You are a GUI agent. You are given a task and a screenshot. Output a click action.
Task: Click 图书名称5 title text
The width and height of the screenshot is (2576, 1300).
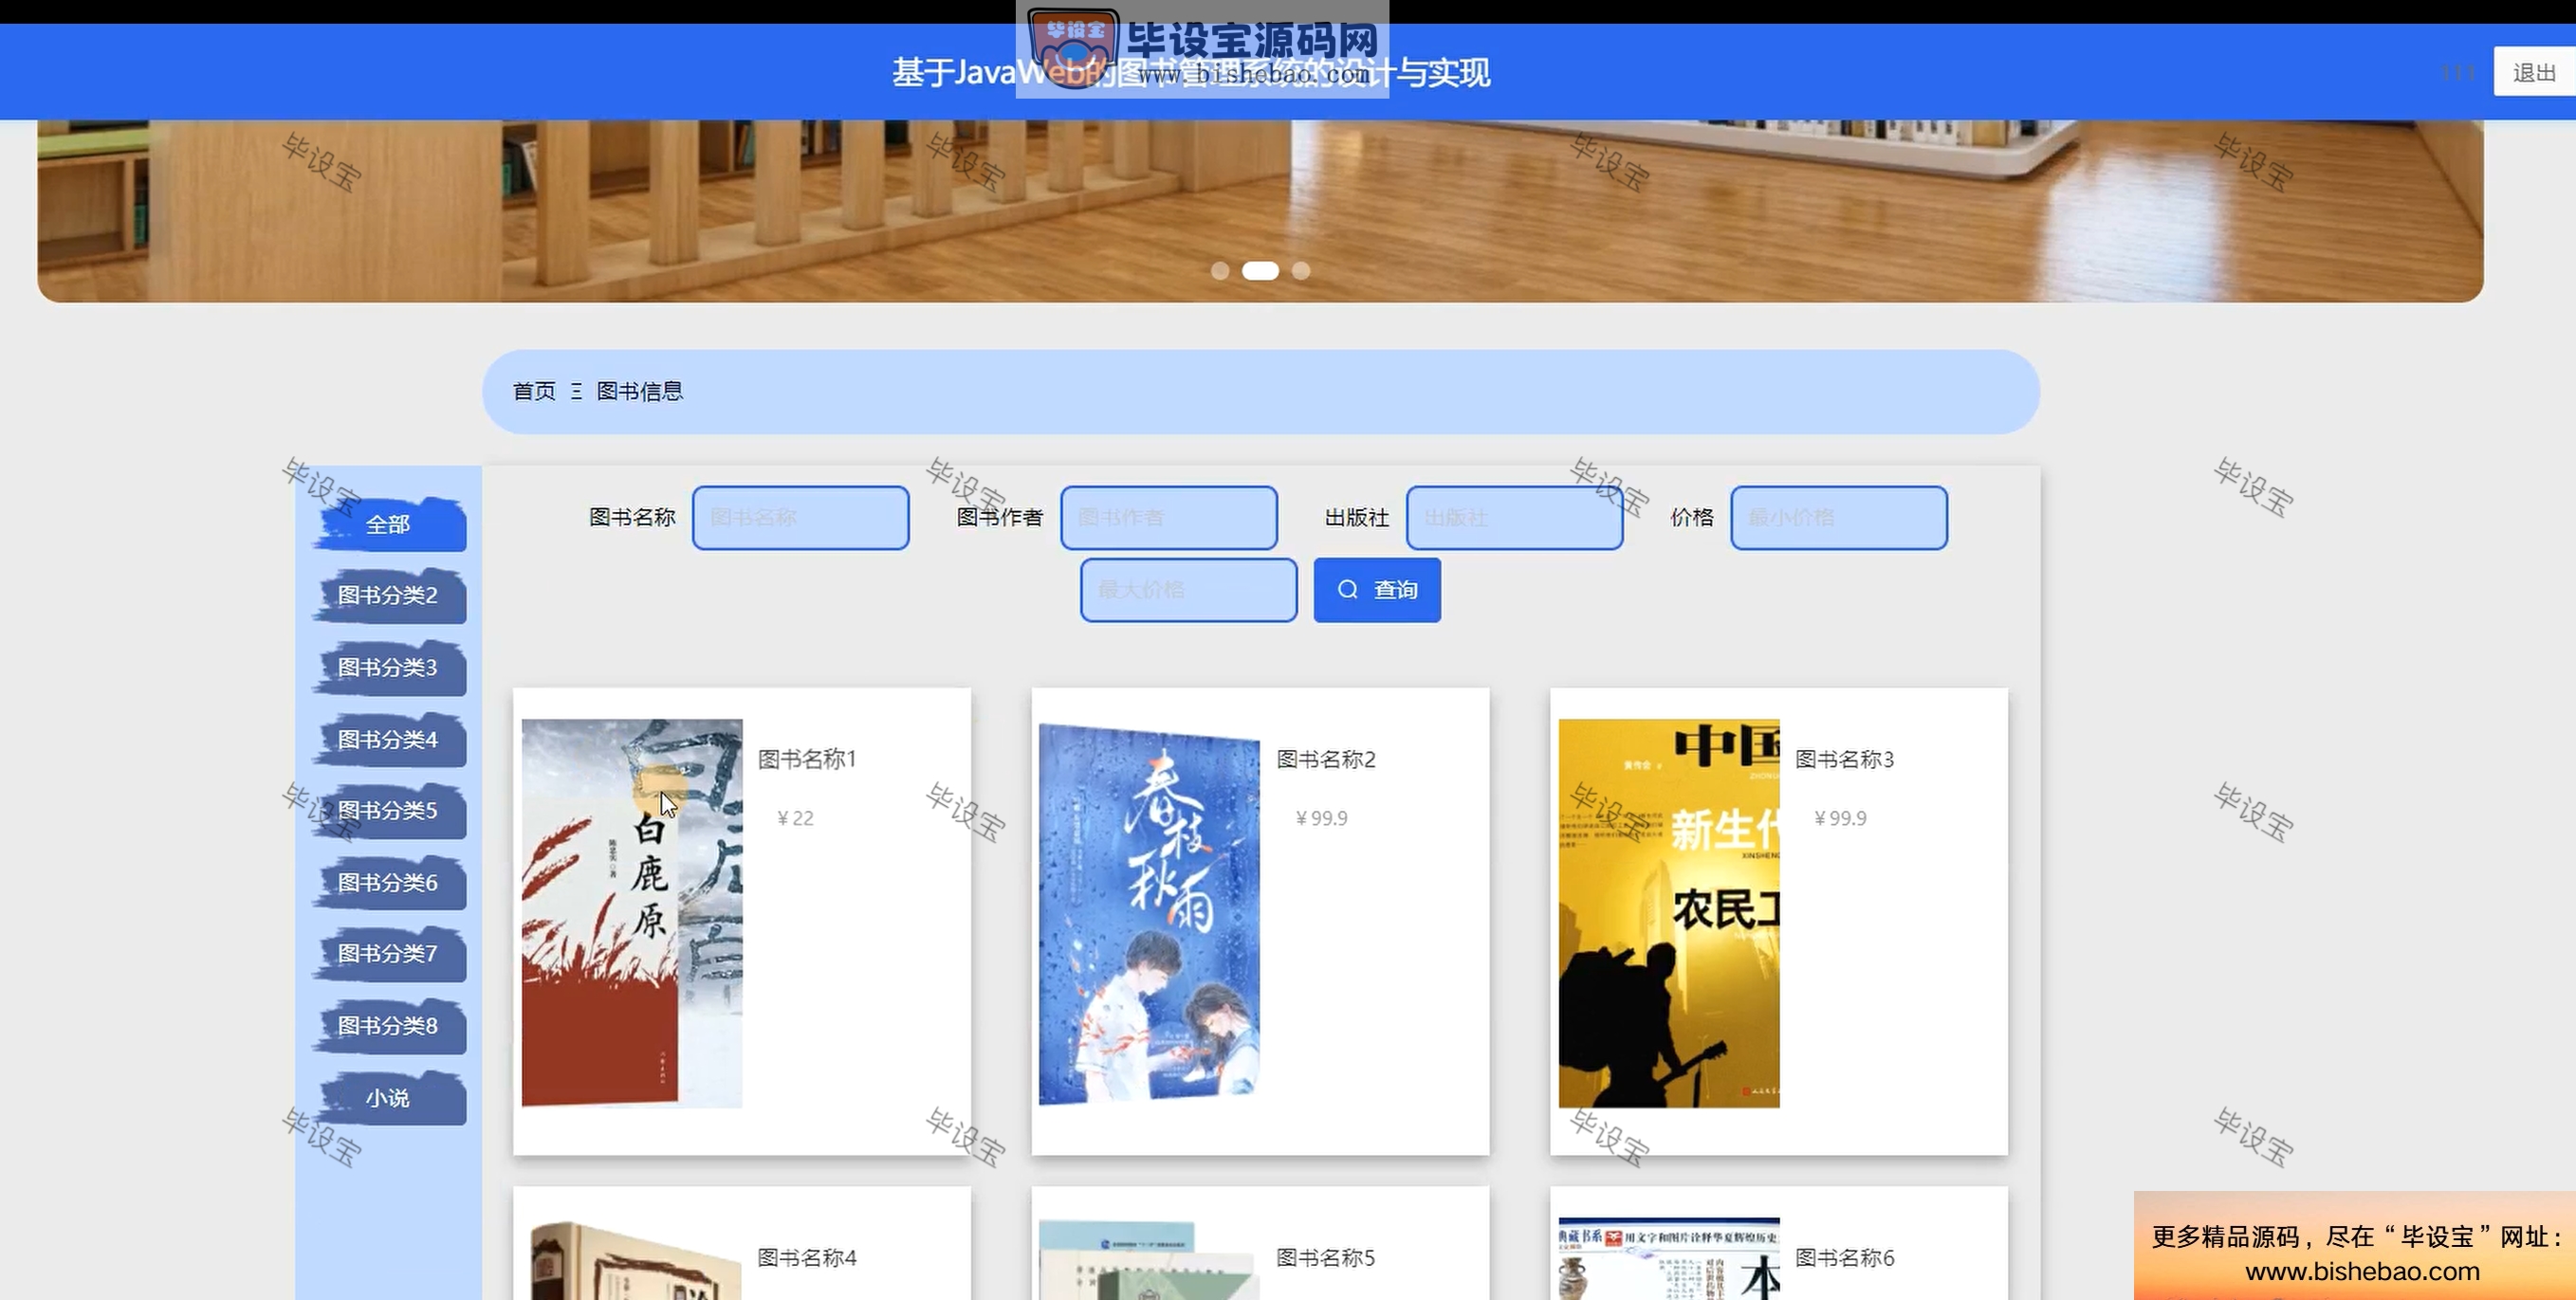[1326, 1258]
